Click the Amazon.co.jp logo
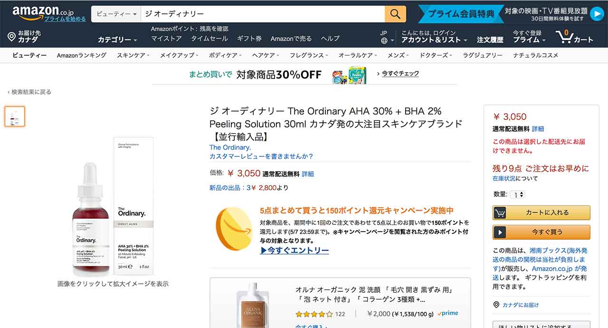The image size is (608, 328). coord(36,10)
